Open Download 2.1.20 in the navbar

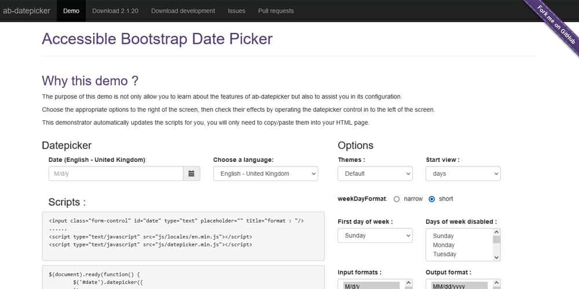(115, 10)
